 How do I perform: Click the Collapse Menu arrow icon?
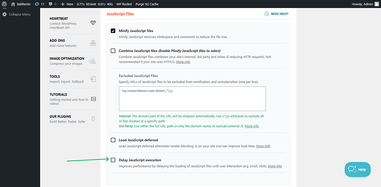5,14
